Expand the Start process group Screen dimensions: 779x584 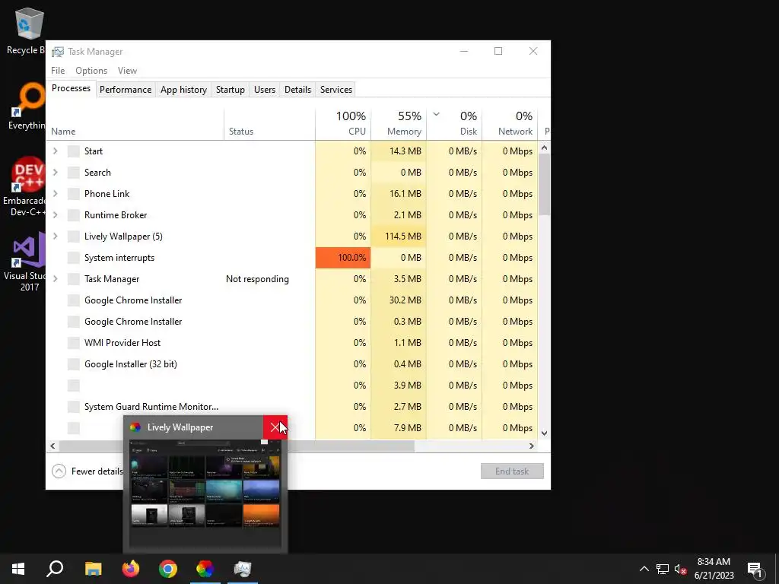(x=56, y=151)
